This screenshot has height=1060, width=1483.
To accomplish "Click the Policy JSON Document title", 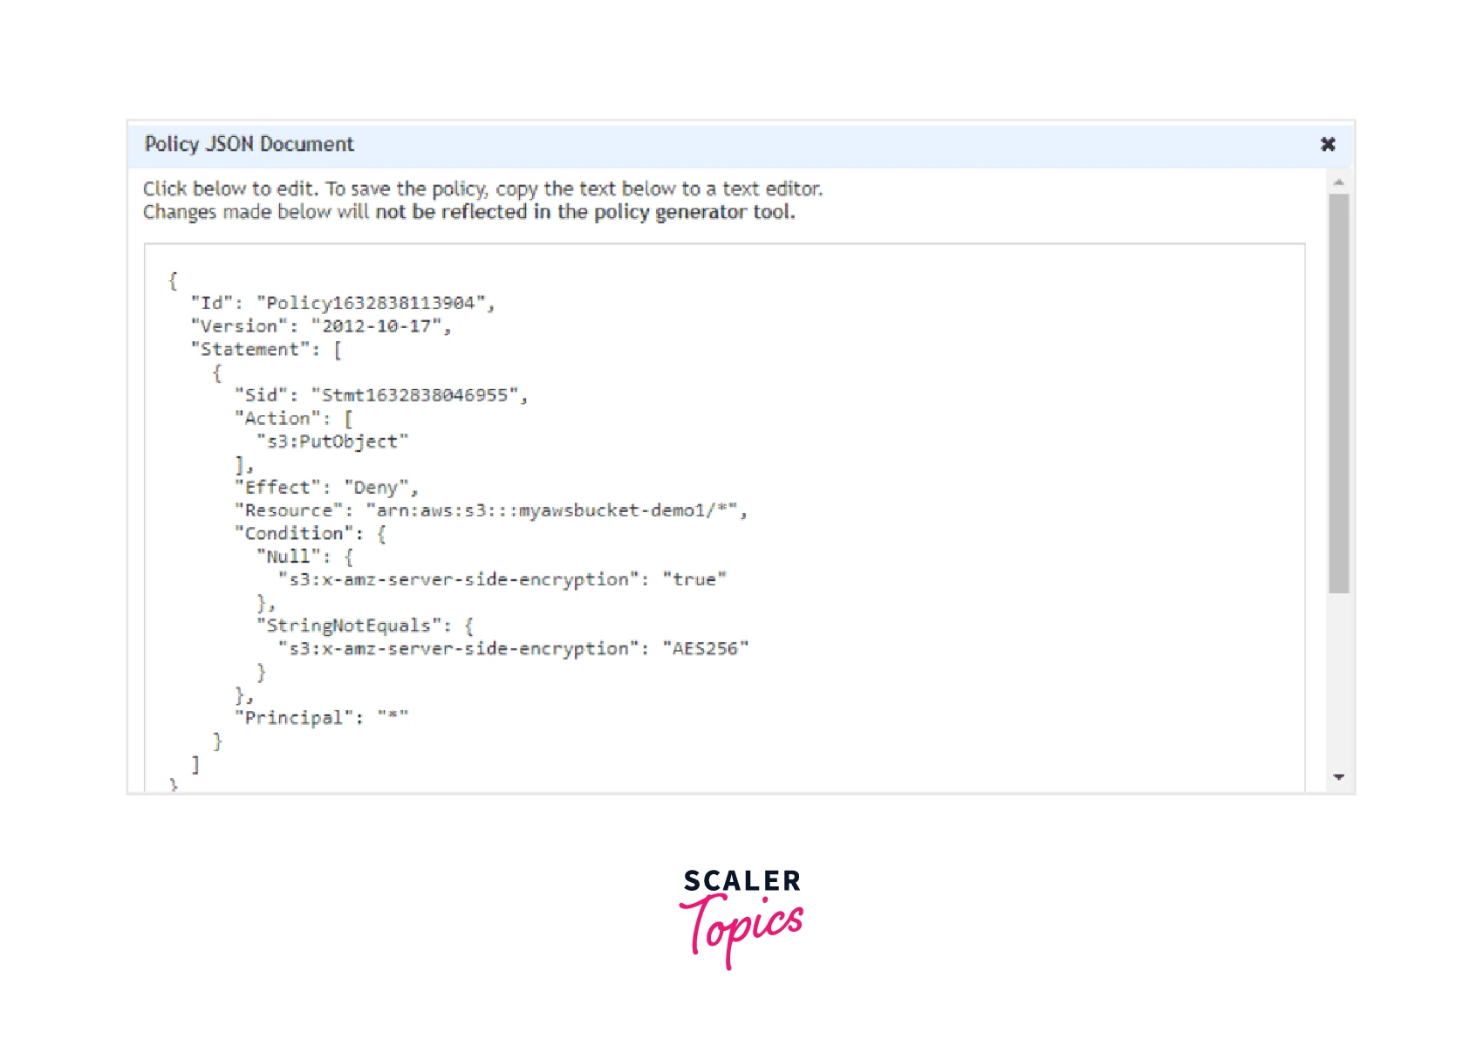I will pyautogui.click(x=249, y=144).
